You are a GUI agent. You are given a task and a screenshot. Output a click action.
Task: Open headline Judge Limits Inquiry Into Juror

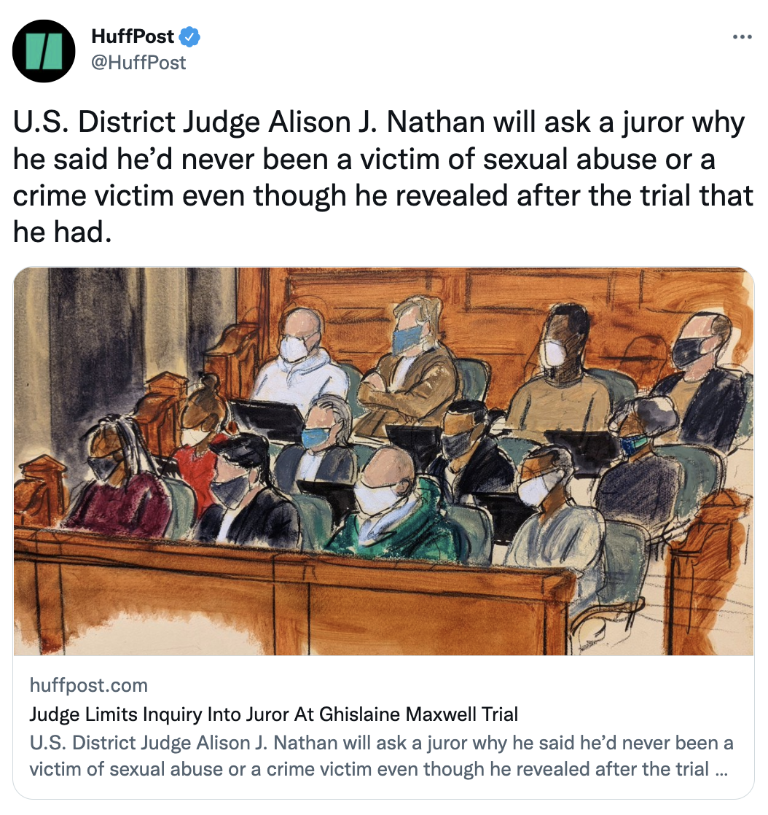pos(274,714)
